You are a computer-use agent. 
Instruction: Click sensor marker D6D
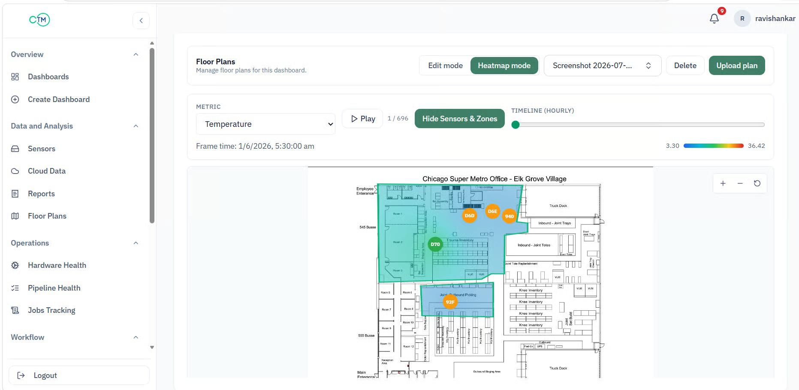(x=470, y=216)
